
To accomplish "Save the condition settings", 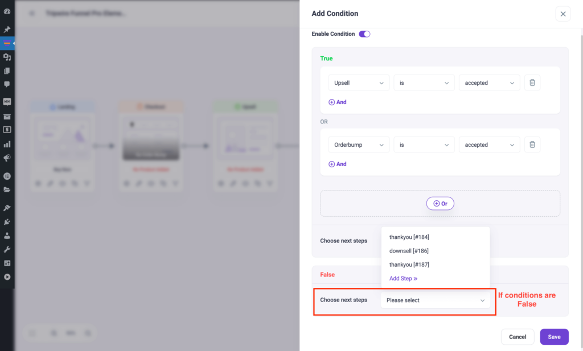I will point(554,336).
